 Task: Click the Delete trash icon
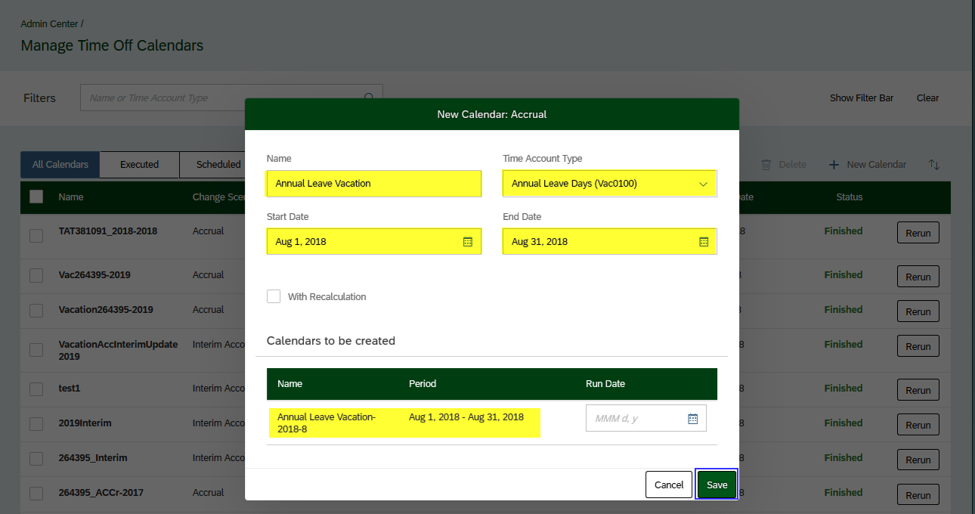766,165
